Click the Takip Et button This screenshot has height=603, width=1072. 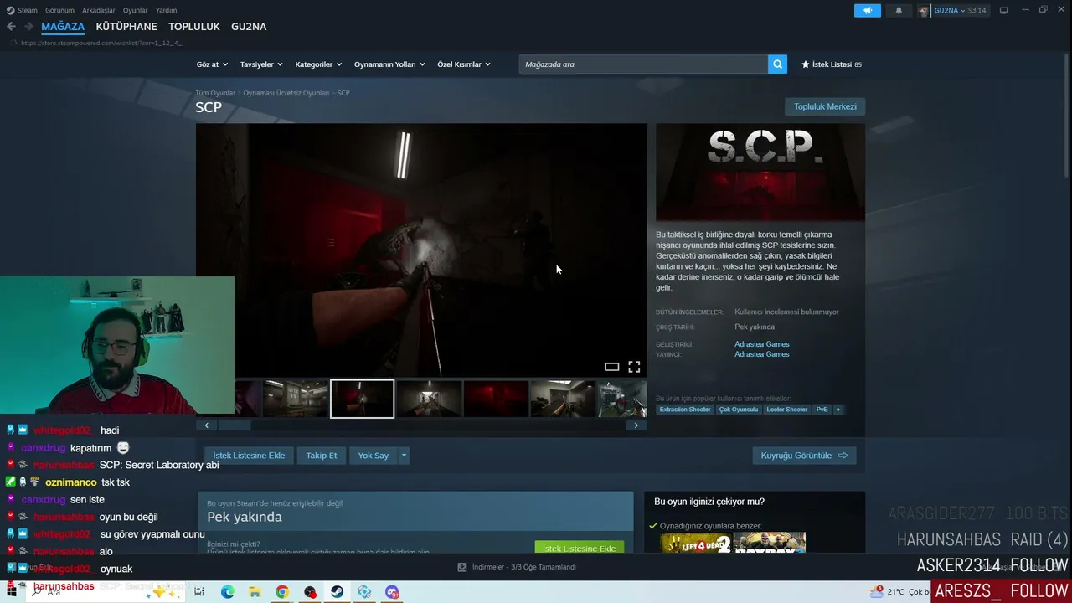point(322,456)
